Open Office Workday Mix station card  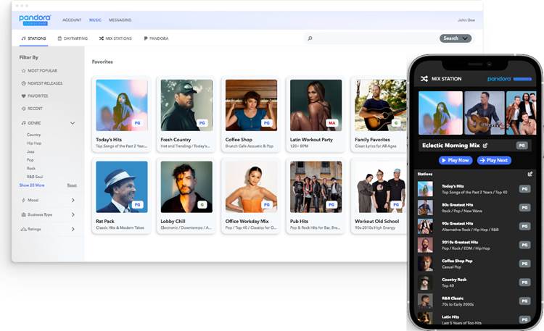[251, 196]
